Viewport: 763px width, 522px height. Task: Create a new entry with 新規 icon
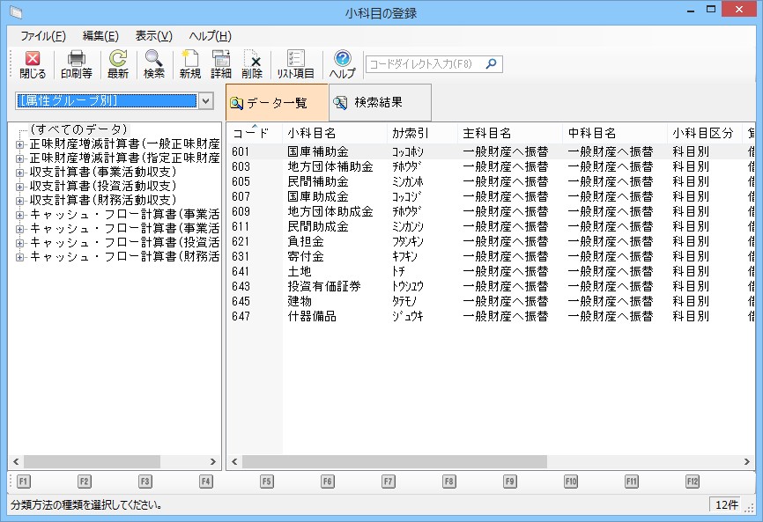click(x=190, y=64)
